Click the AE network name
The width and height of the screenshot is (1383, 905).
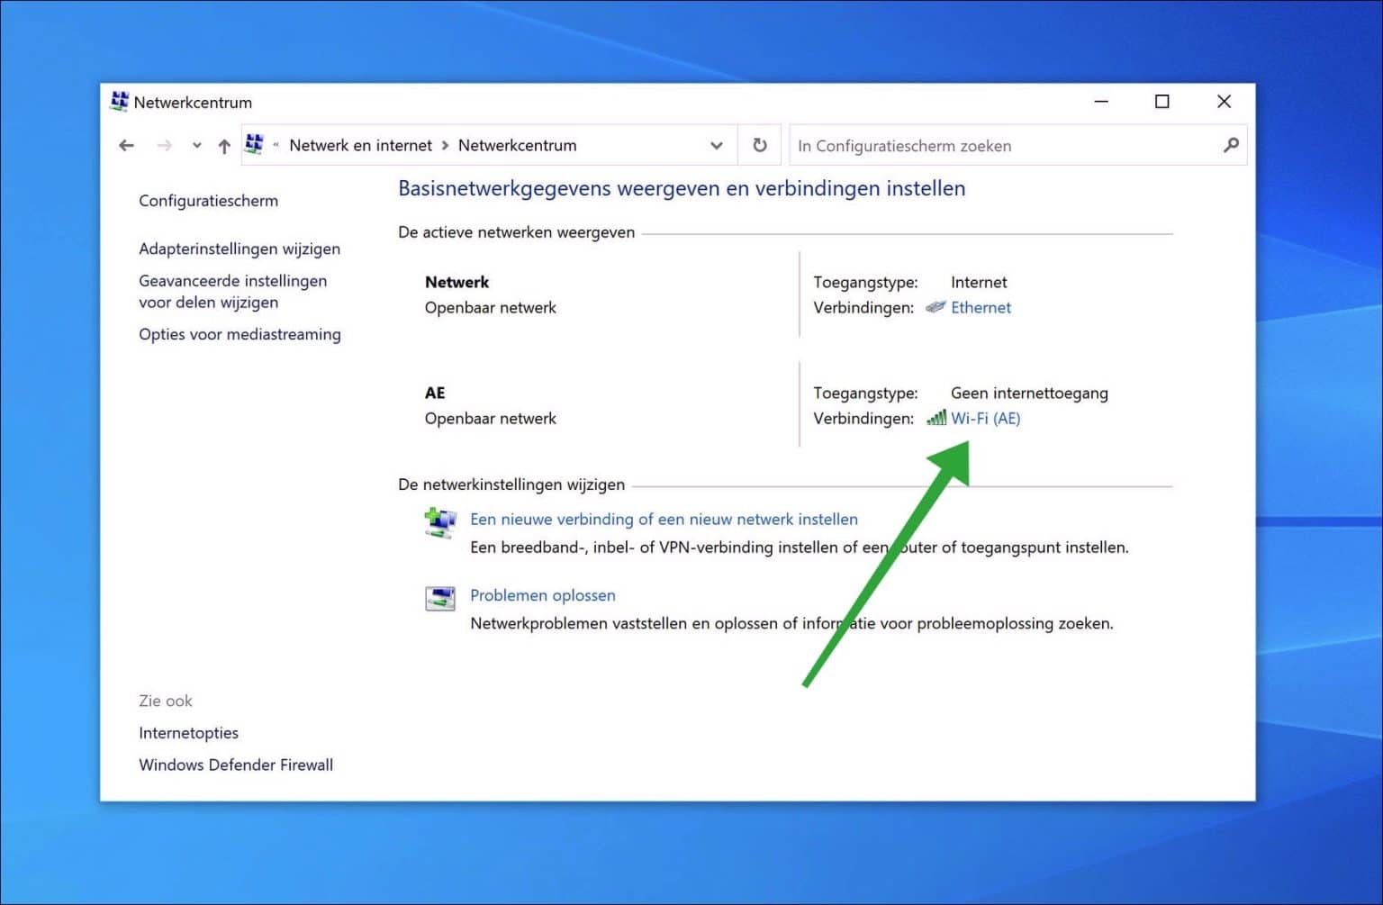click(435, 394)
